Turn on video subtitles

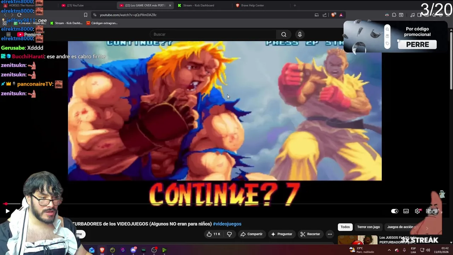pos(406,211)
